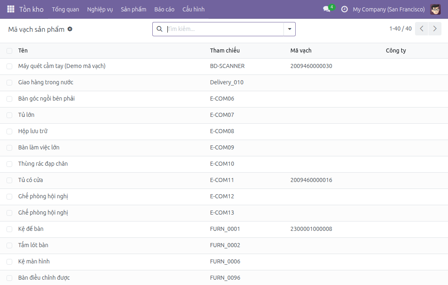Open the Thùng rác đạp chân row

tap(224, 164)
